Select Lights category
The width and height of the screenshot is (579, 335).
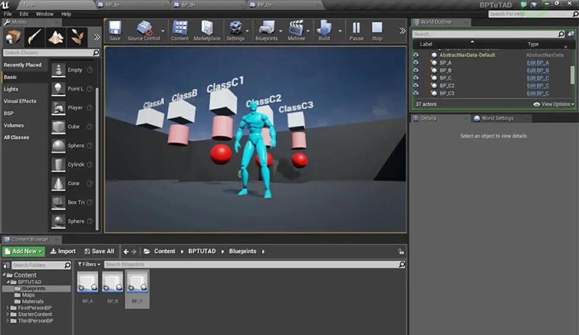tap(11, 89)
